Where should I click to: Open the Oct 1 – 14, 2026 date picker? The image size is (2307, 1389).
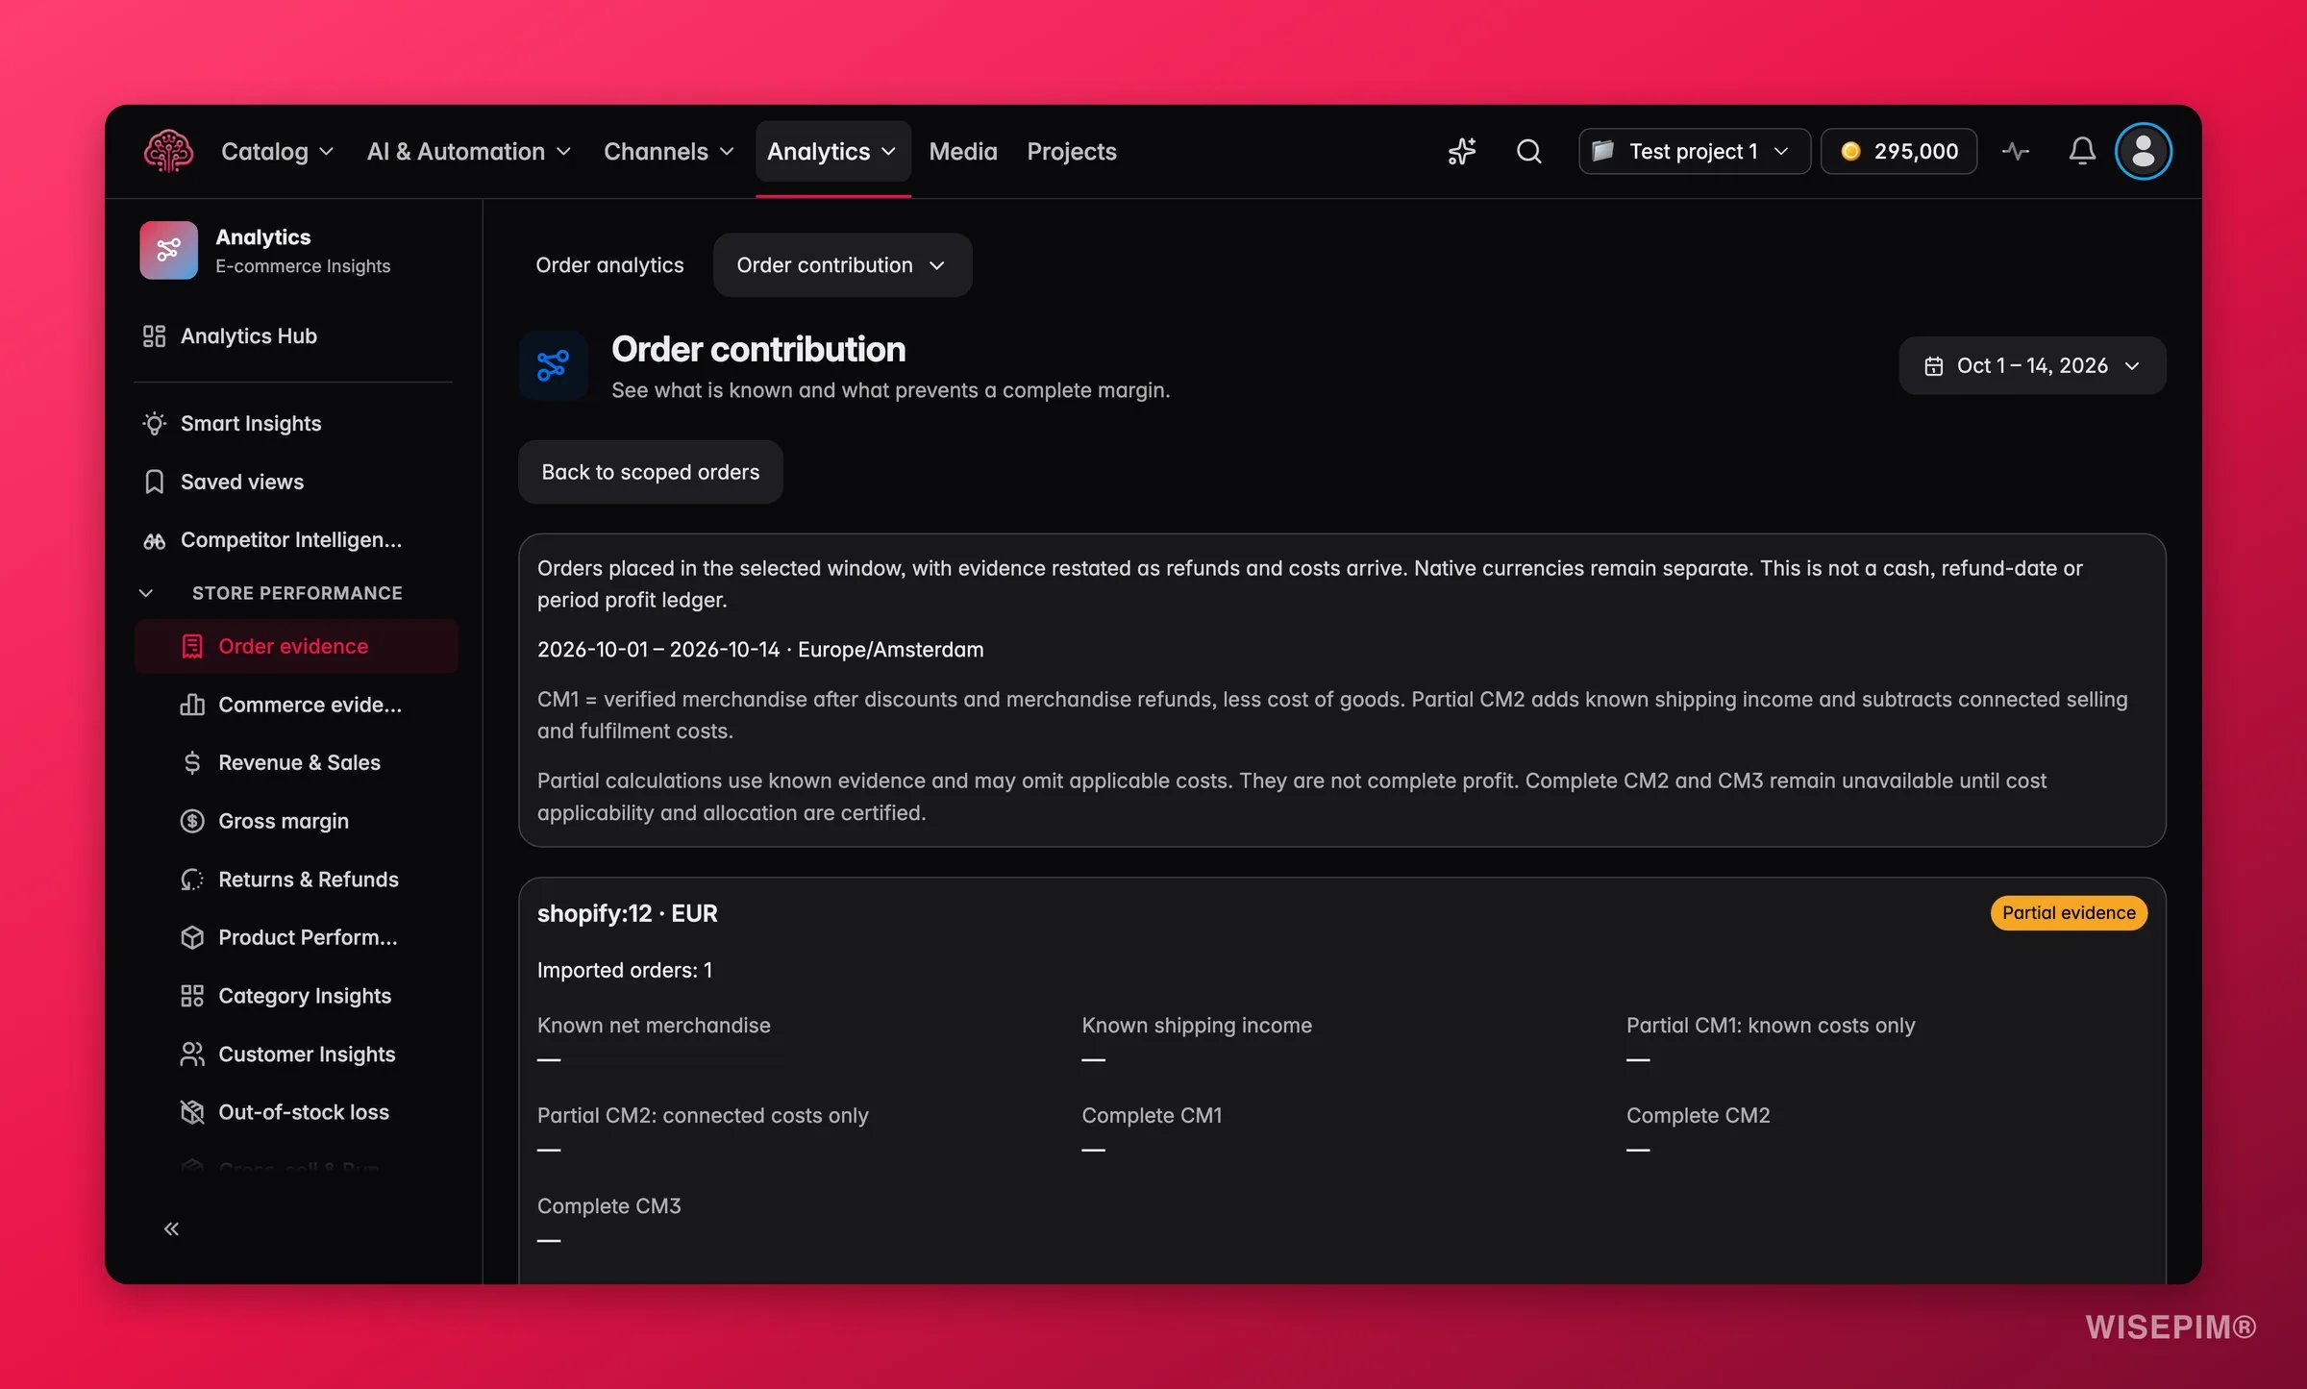coord(2032,365)
